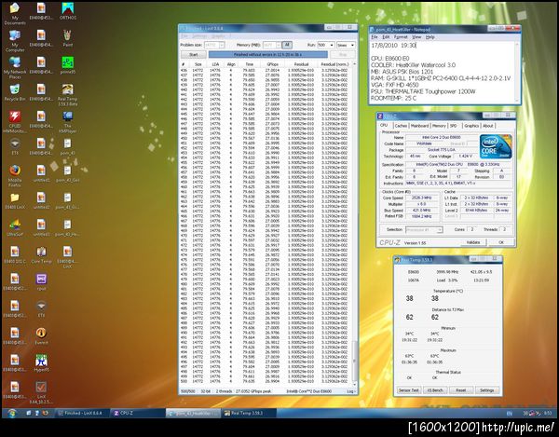Launch the cpuz desktop shortcut

coord(41,282)
